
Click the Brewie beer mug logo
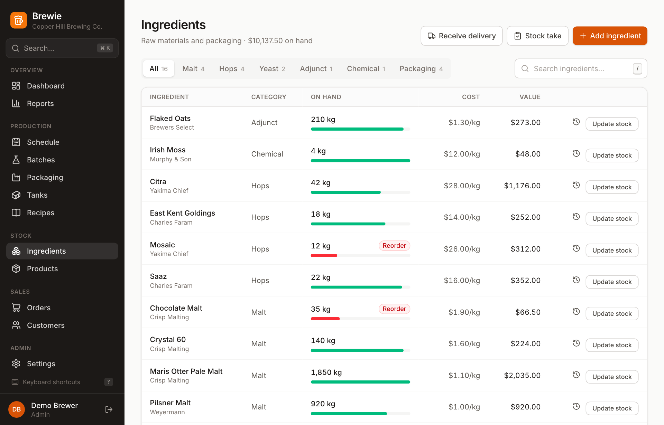tap(19, 20)
